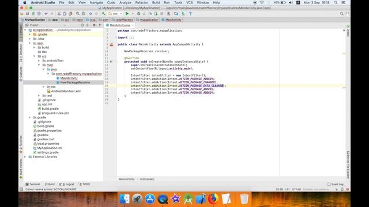Image resolution: width=369 pixels, height=207 pixels.
Task: Click the scroll-from-source target icon in Project panel
Action: pos(82,25)
